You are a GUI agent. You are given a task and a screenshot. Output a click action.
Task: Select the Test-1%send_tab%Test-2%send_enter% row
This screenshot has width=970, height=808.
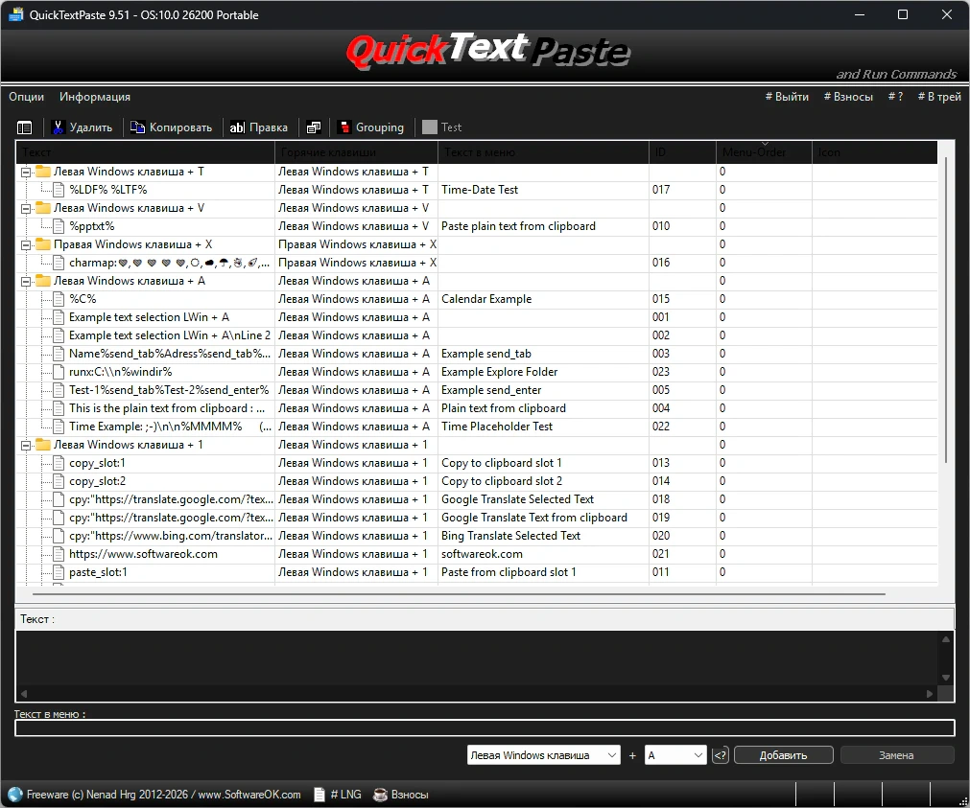click(x=476, y=390)
